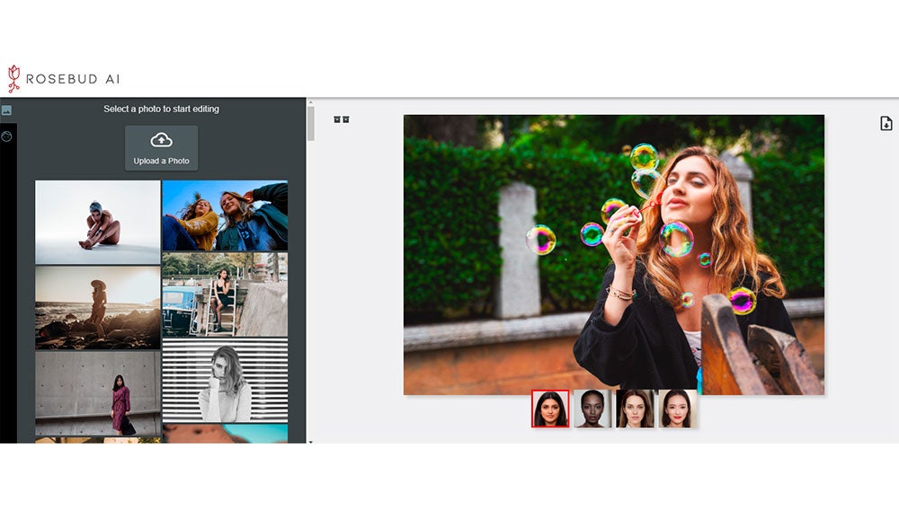Open the photo gallery sidebar icon
The image size is (899, 509).
(6, 110)
